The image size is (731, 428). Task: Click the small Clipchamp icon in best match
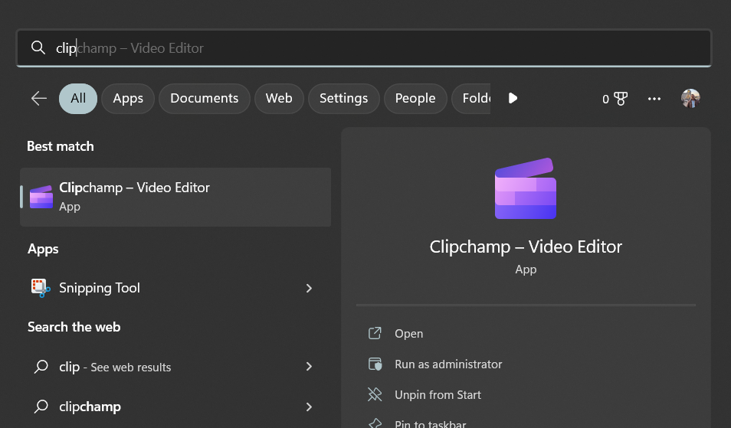41,197
